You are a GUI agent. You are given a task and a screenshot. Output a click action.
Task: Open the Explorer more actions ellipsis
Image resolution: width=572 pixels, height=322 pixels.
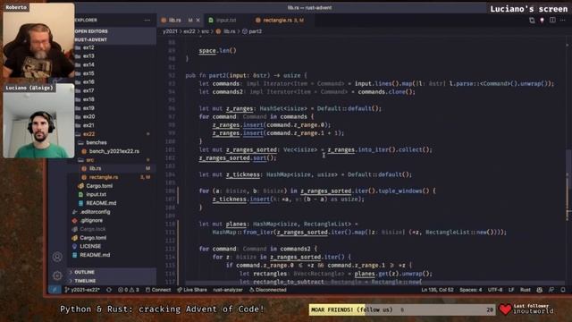(147, 20)
